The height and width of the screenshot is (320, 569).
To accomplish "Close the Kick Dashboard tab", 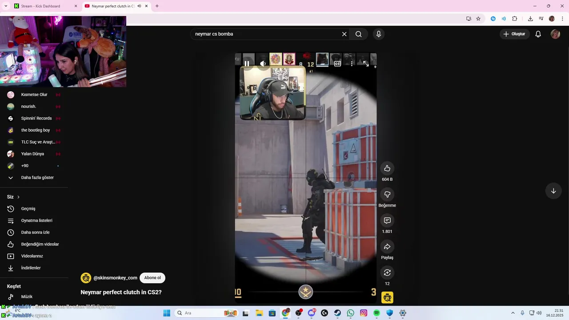I will pos(76,6).
